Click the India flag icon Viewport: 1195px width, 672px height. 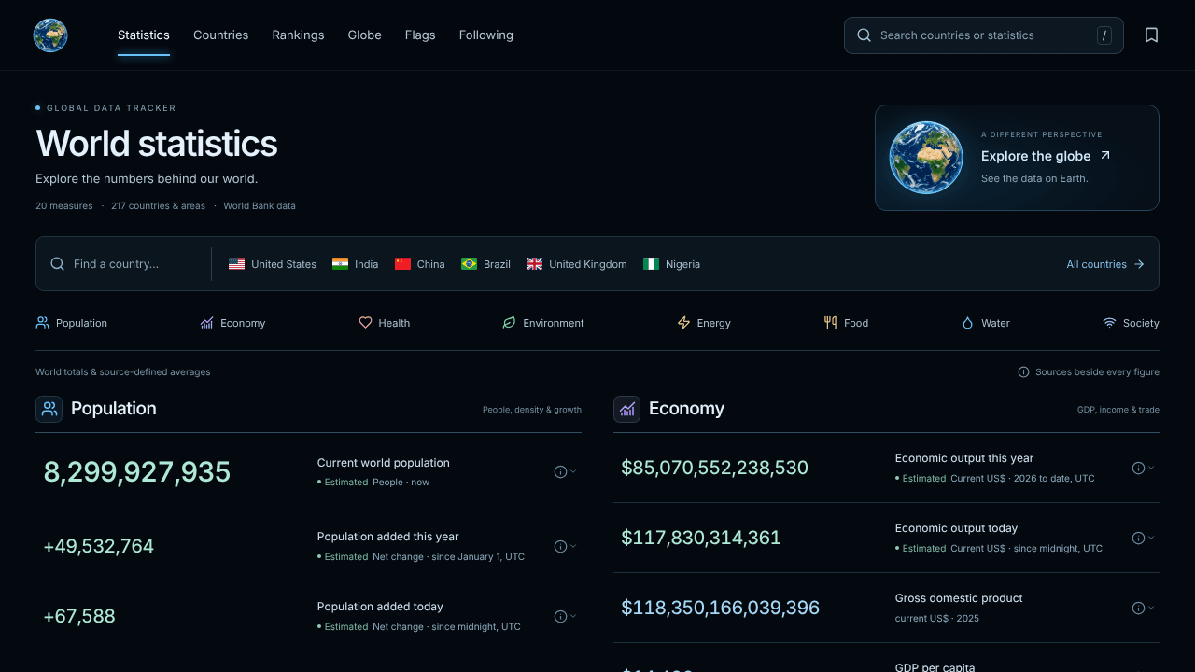(x=340, y=264)
